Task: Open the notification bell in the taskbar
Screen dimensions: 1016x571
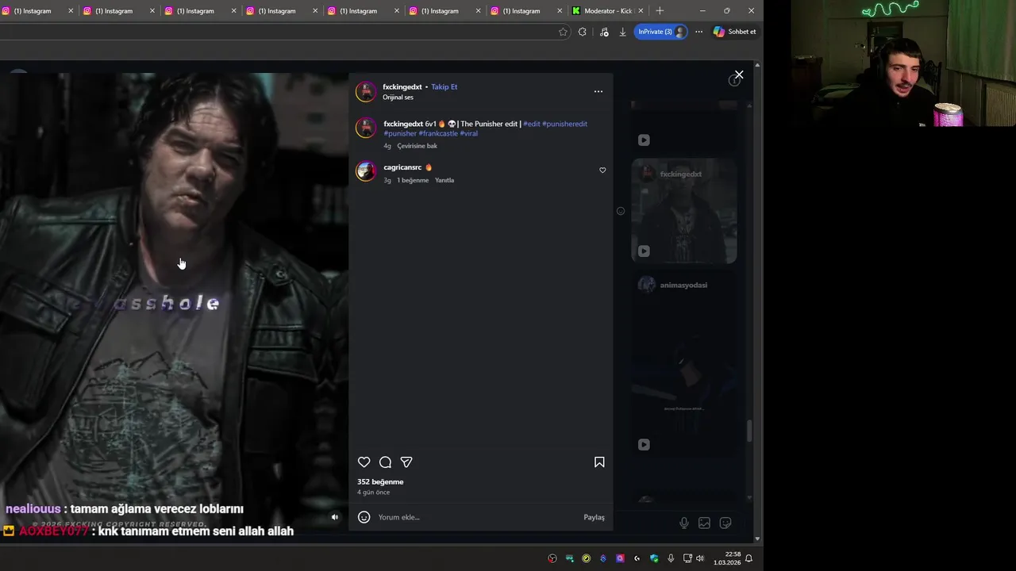Action: 749,558
